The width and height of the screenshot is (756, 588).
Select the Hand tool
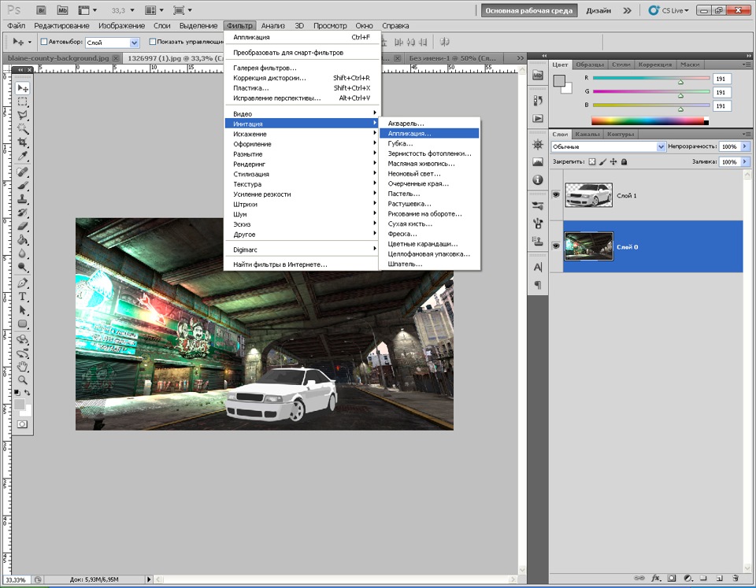click(x=22, y=367)
